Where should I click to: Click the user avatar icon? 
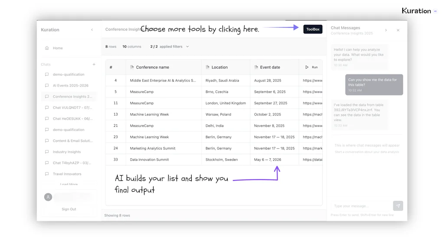(x=48, y=197)
